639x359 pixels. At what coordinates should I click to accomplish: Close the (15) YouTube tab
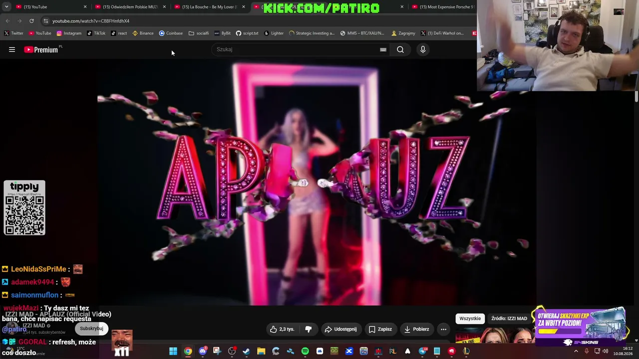pyautogui.click(x=85, y=6)
